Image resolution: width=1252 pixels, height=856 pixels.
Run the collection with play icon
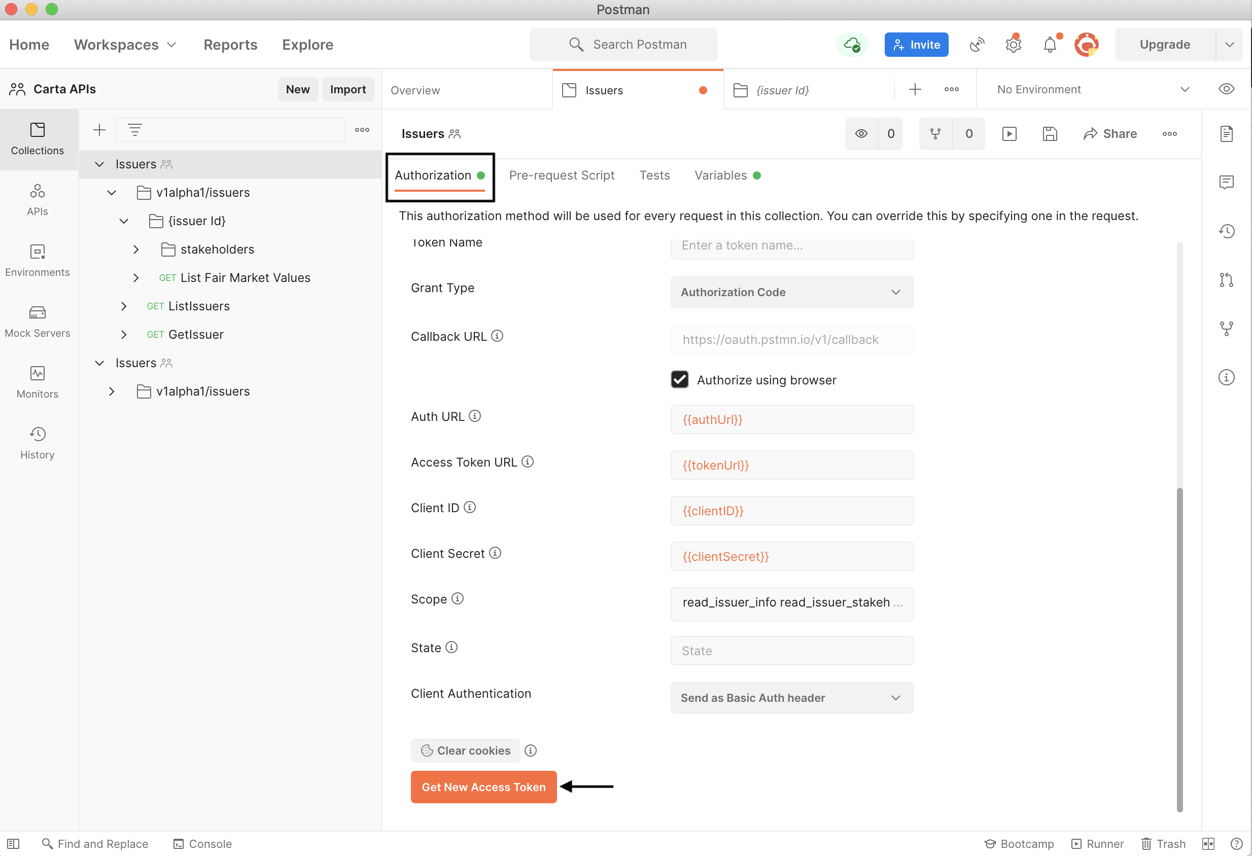1009,134
